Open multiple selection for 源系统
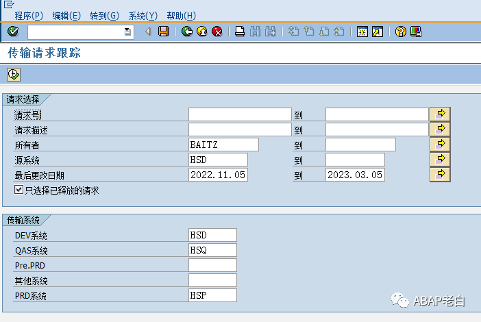The height and width of the screenshot is (322, 481). tap(440, 159)
